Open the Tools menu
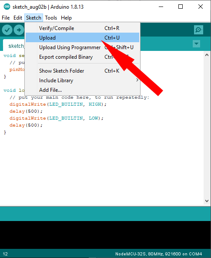The height and width of the screenshot is (258, 211). pyautogui.click(x=51, y=18)
